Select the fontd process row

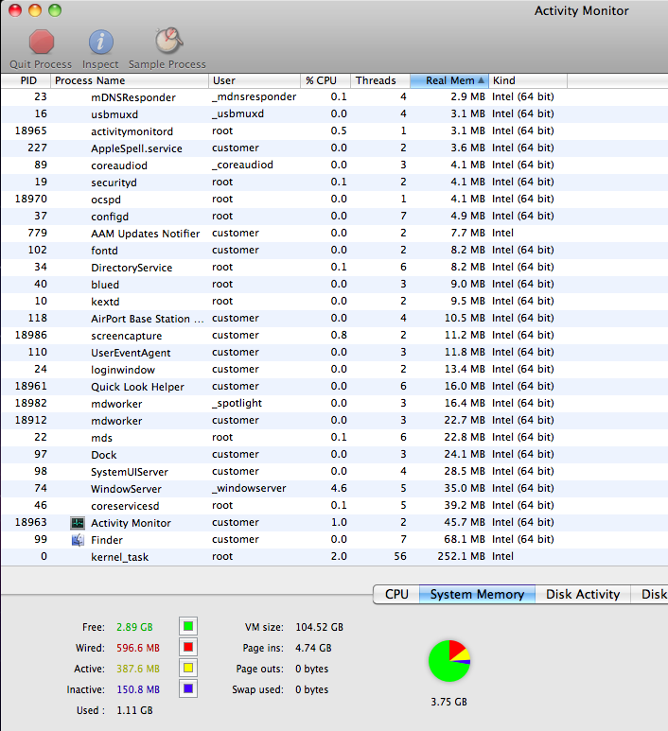(x=334, y=250)
